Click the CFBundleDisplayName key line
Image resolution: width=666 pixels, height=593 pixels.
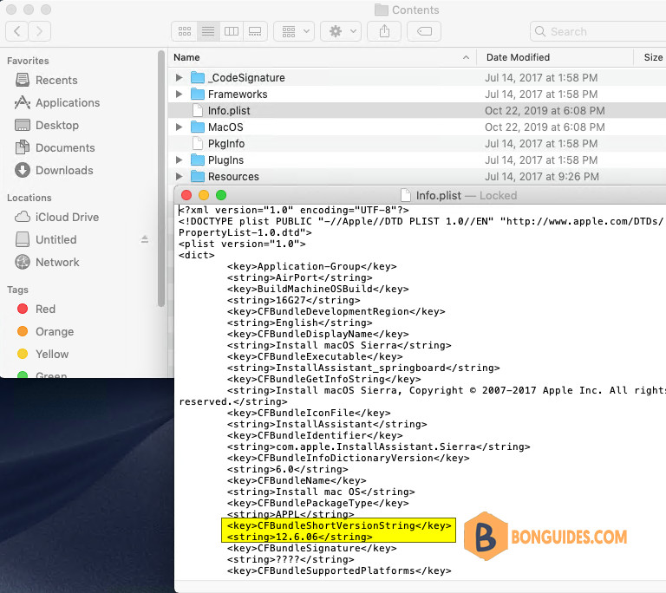pyautogui.click(x=317, y=334)
